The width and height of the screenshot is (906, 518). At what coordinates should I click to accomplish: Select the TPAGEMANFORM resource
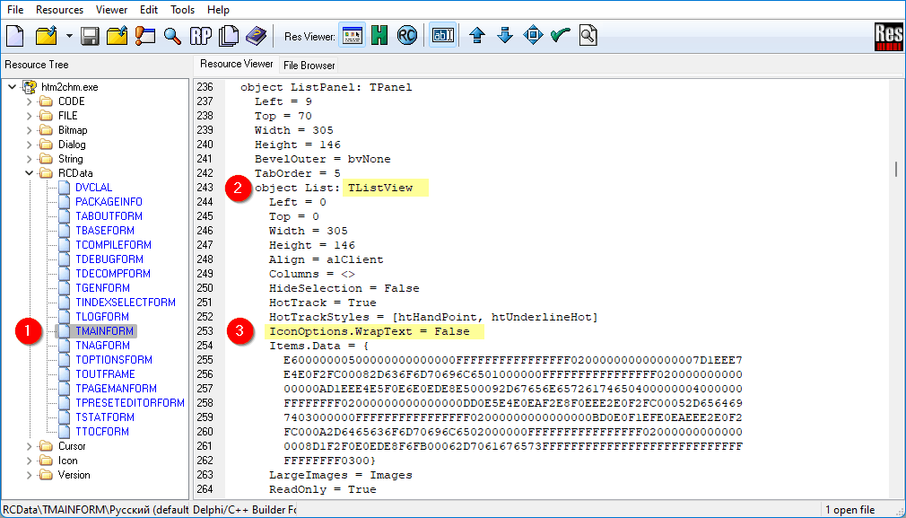tap(116, 389)
